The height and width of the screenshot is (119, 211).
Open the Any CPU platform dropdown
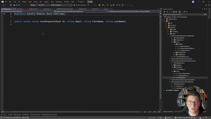coord(44,5)
